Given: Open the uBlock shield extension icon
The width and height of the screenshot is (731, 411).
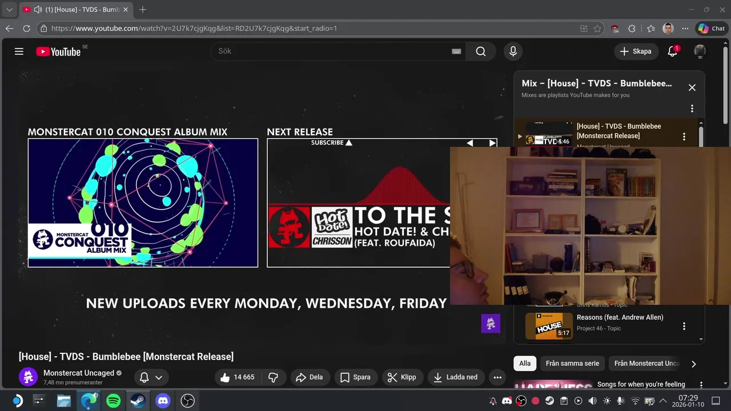Looking at the screenshot, I should click(614, 29).
